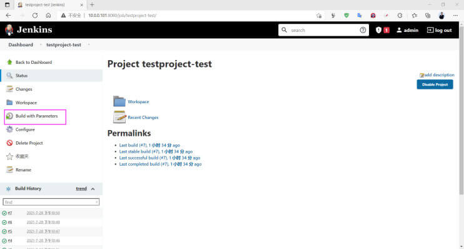Click the add description link

[439, 75]
